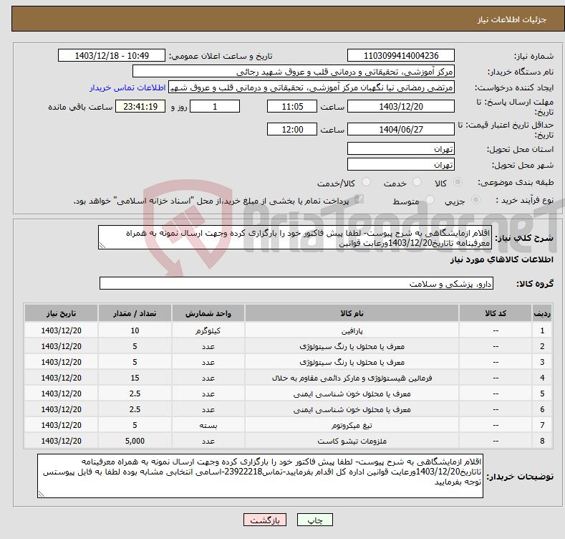Screen dimensions: 565x539
Task: Click the remaining days field showing 1
Action: [x=215, y=106]
